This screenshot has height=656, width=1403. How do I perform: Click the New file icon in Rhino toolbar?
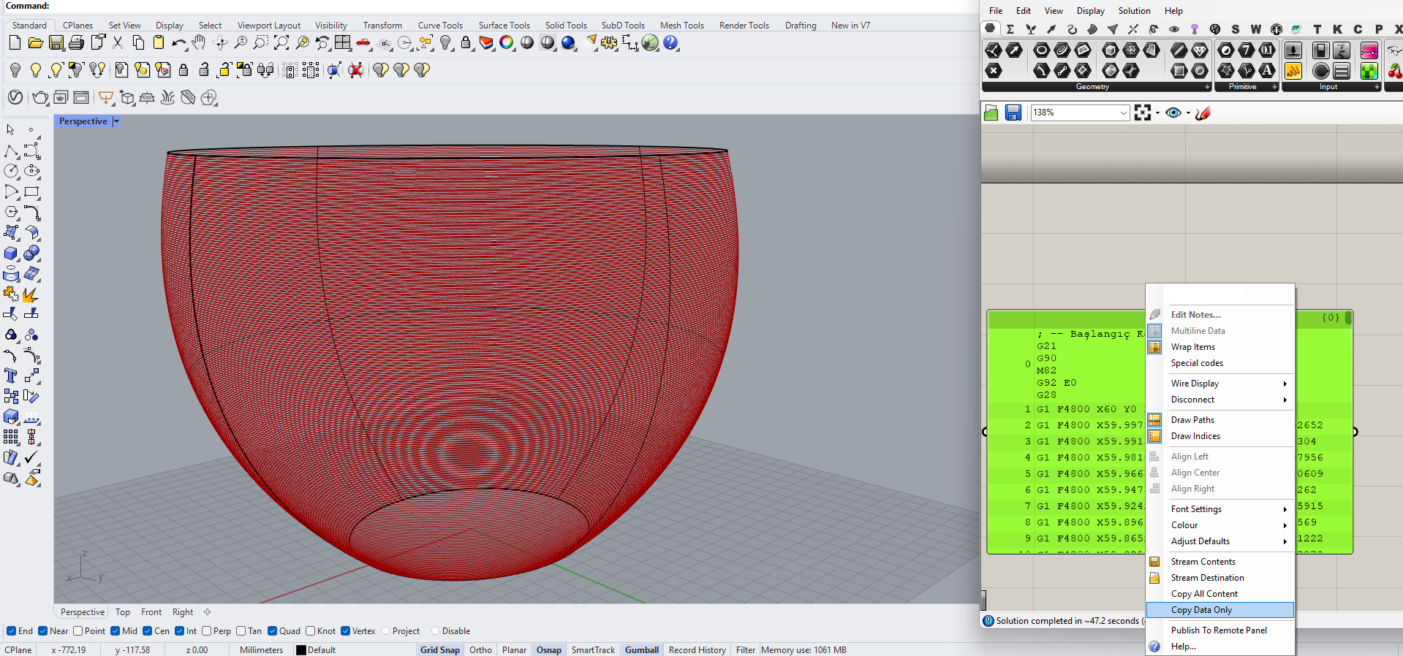pyautogui.click(x=15, y=43)
